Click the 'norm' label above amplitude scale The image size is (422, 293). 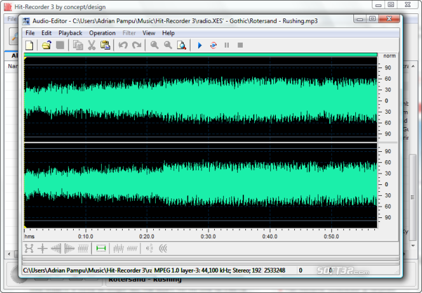coord(390,56)
